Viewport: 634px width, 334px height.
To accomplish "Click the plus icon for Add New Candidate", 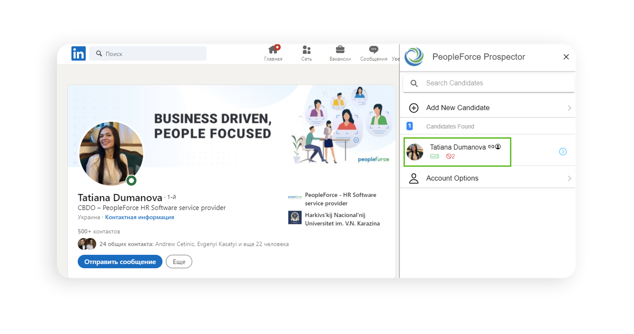I will tap(414, 108).
